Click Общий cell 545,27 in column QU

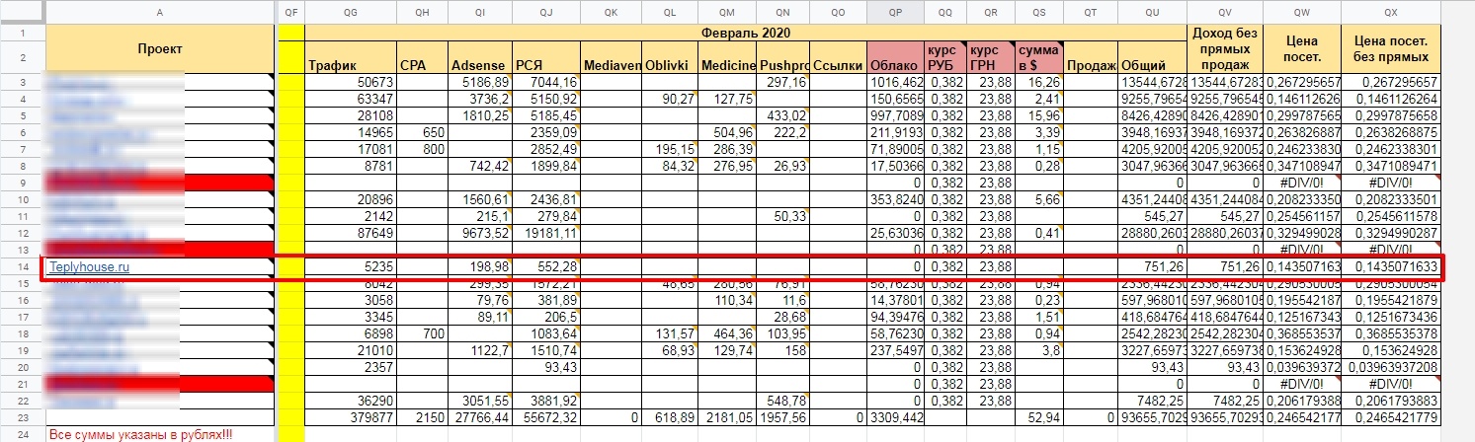(1152, 216)
